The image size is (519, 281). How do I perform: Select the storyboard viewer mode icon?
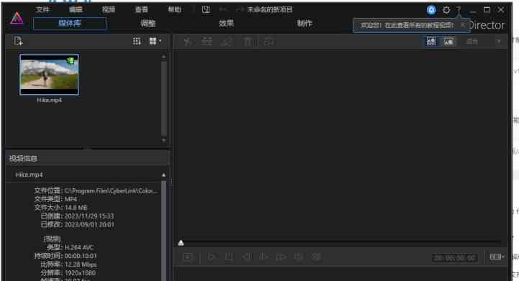tap(431, 42)
